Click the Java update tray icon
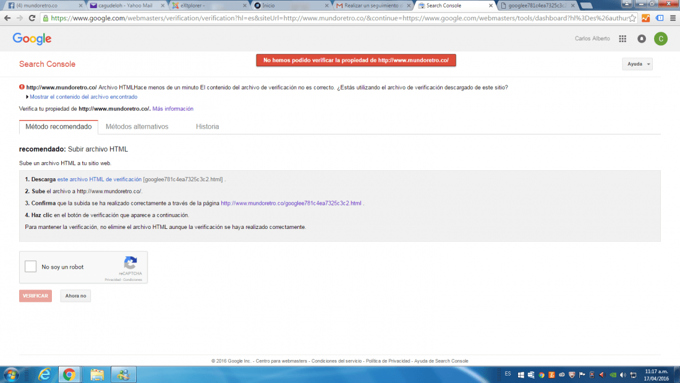Image resolution: width=680 pixels, height=383 pixels. [551, 375]
